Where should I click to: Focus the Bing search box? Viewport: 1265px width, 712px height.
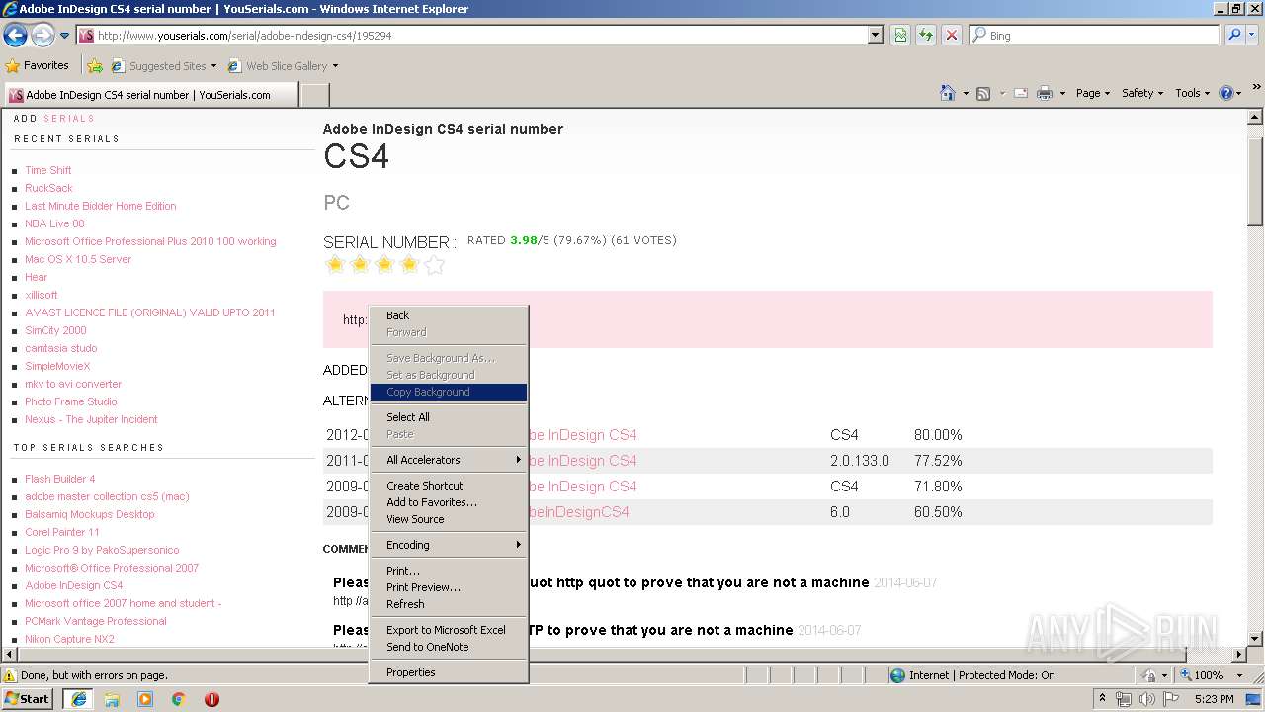1094,35
